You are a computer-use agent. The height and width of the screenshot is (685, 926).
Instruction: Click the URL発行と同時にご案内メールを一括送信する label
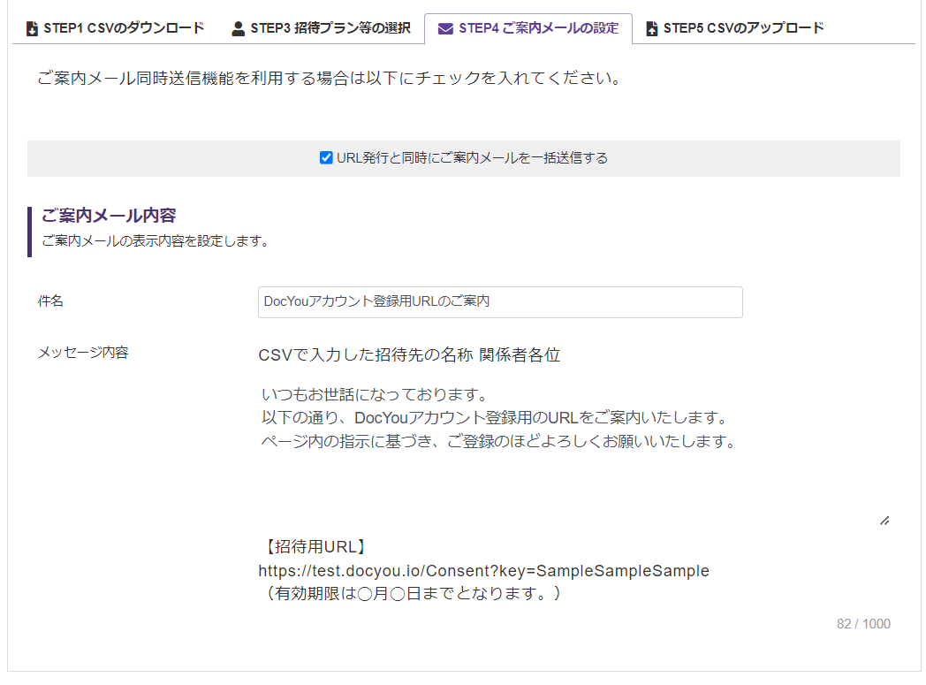coord(472,158)
